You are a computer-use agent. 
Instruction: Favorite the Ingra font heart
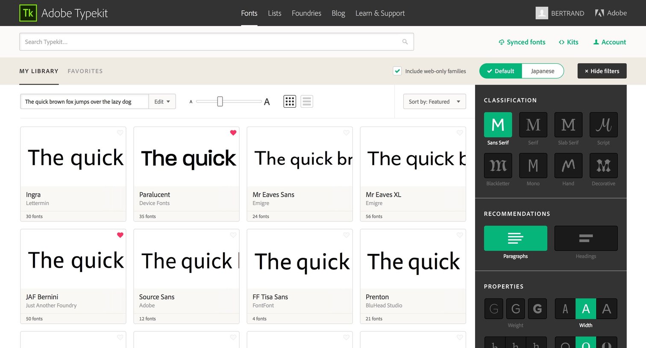click(120, 133)
